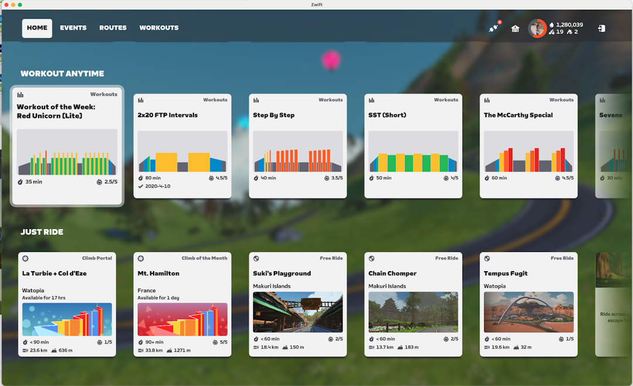The height and width of the screenshot is (386, 633).
Task: Click the workout bars icon on Step By Step
Action: tap(256, 100)
